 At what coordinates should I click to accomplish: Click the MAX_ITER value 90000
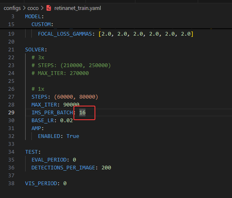pos(71,105)
